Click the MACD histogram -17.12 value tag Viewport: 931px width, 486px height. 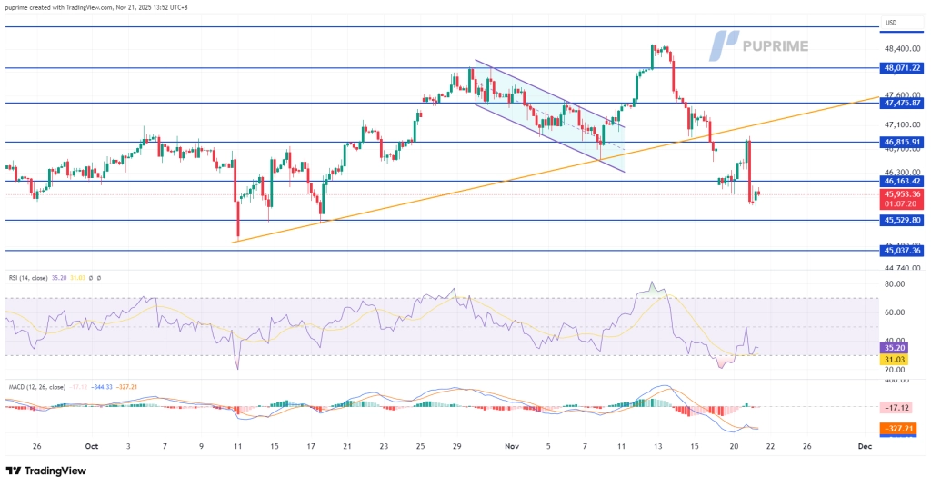pyautogui.click(x=894, y=407)
